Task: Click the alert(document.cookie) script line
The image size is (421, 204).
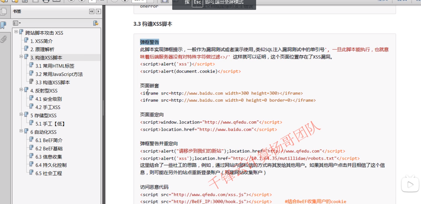Action: [190, 71]
